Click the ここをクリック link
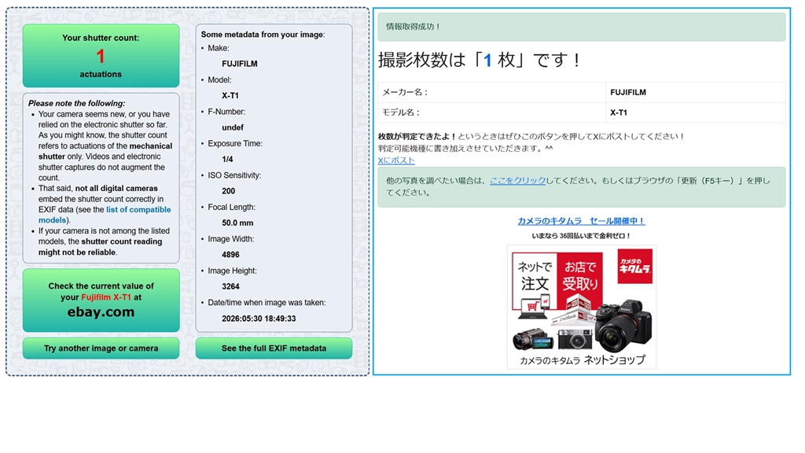The width and height of the screenshot is (805, 453). 517,180
